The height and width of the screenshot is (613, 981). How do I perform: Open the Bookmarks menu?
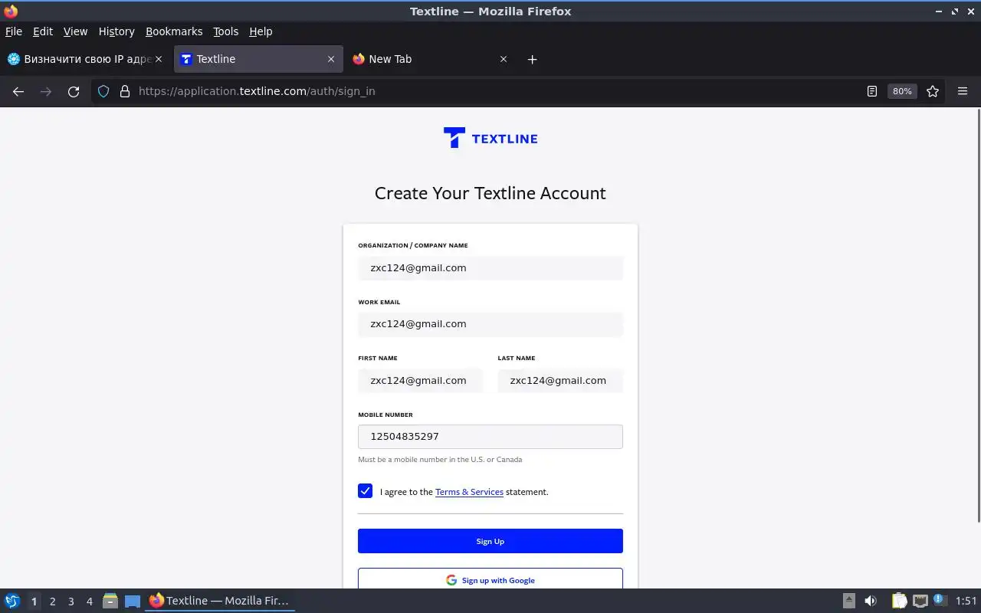click(174, 31)
